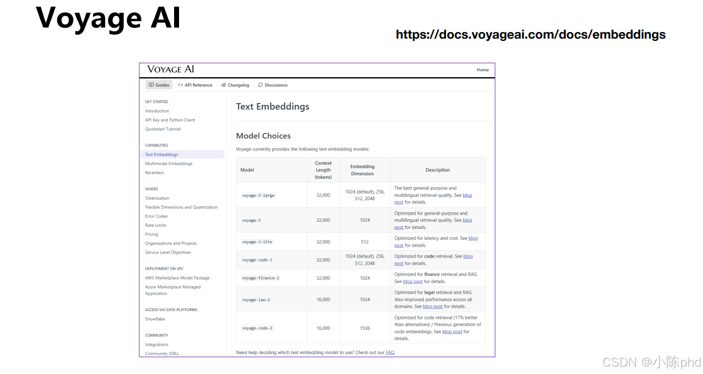This screenshot has height=374, width=703.
Task: Open Snowflake in sidebar
Action: 155,319
